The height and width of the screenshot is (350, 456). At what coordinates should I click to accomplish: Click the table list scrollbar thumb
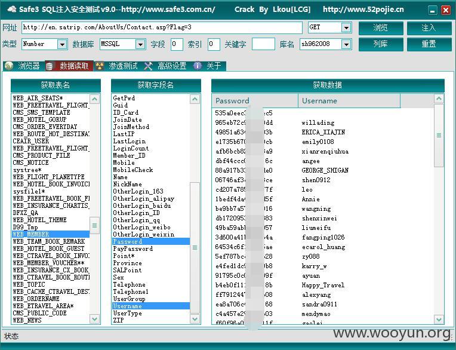94,226
